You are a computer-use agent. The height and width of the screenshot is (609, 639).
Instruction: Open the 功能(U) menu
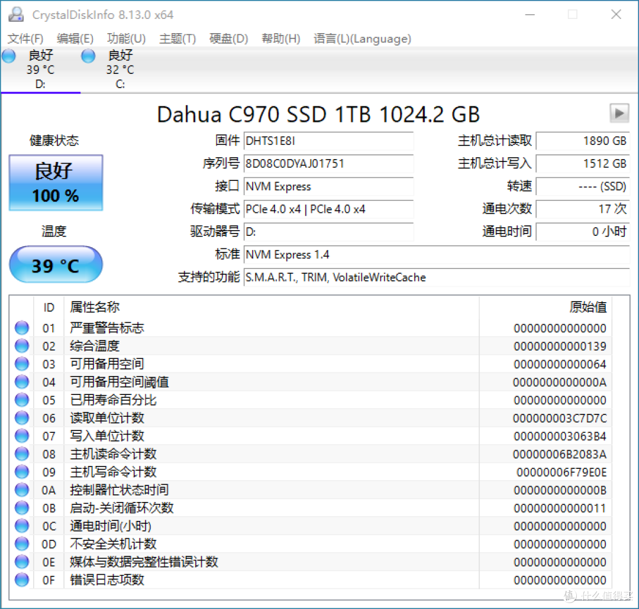point(126,38)
